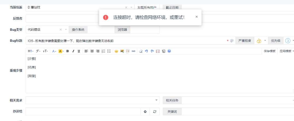The image size is (294, 121).
Task: Click the [结果] line in the editor
Action: pyautogui.click(x=32, y=67)
